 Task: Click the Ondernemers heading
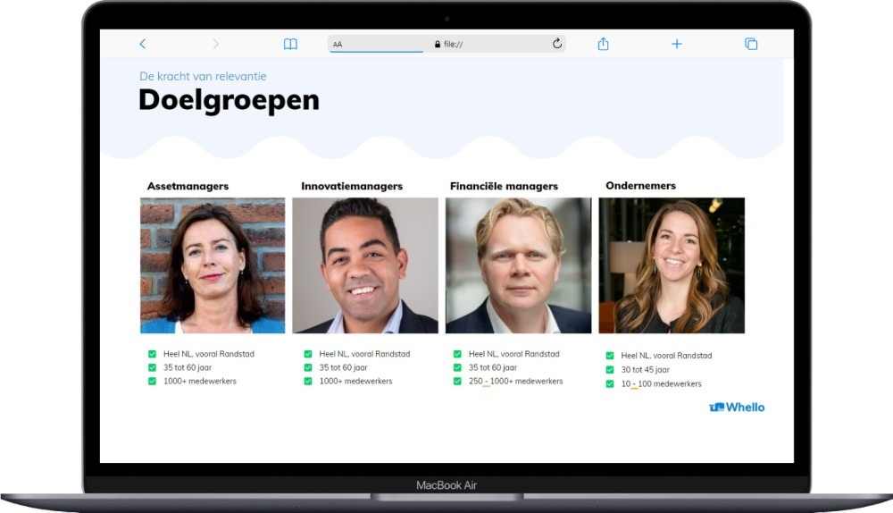coord(640,185)
